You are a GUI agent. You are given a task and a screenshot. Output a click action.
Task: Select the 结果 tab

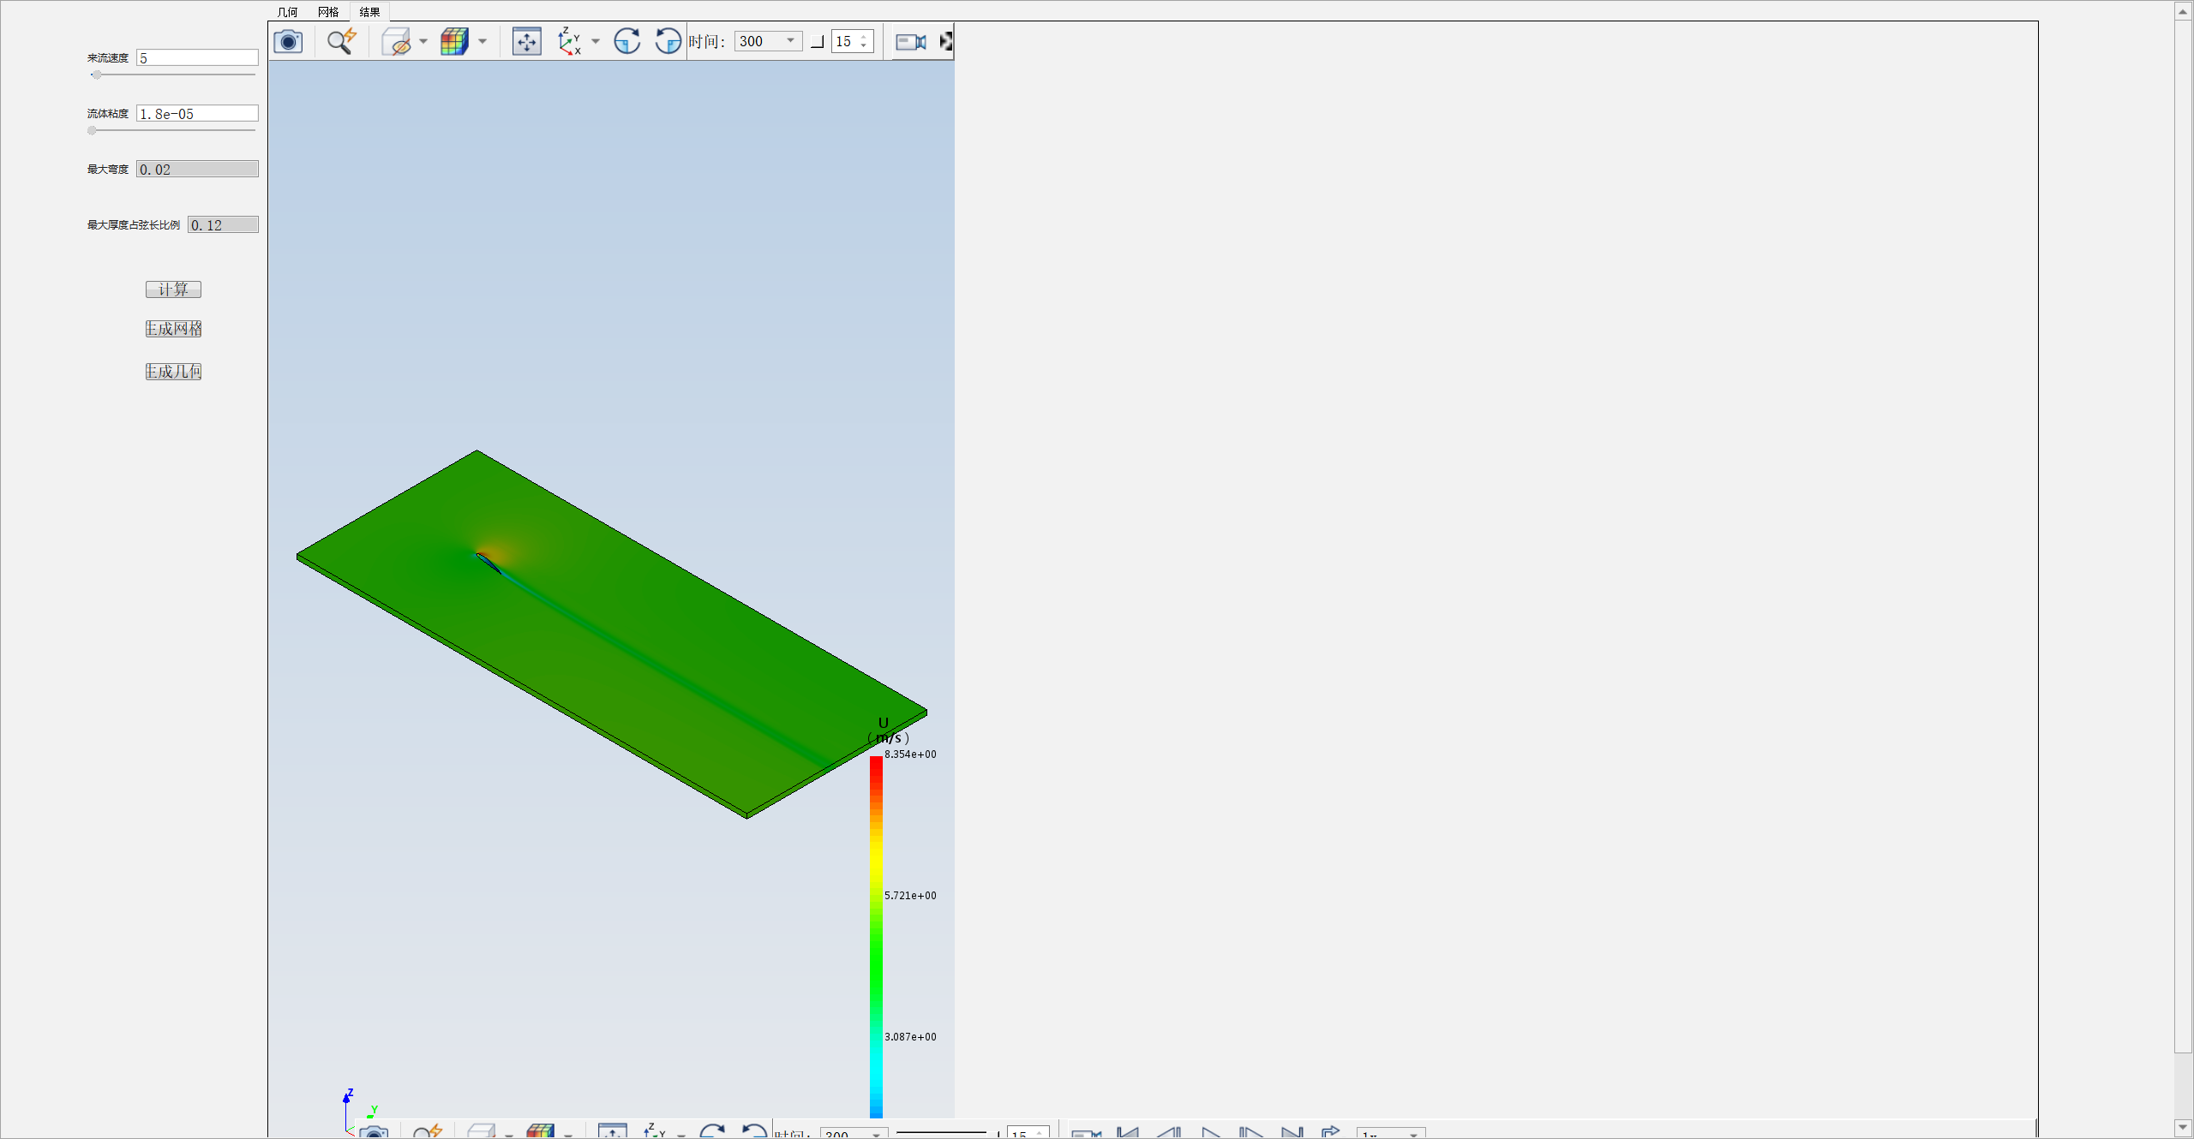click(369, 12)
